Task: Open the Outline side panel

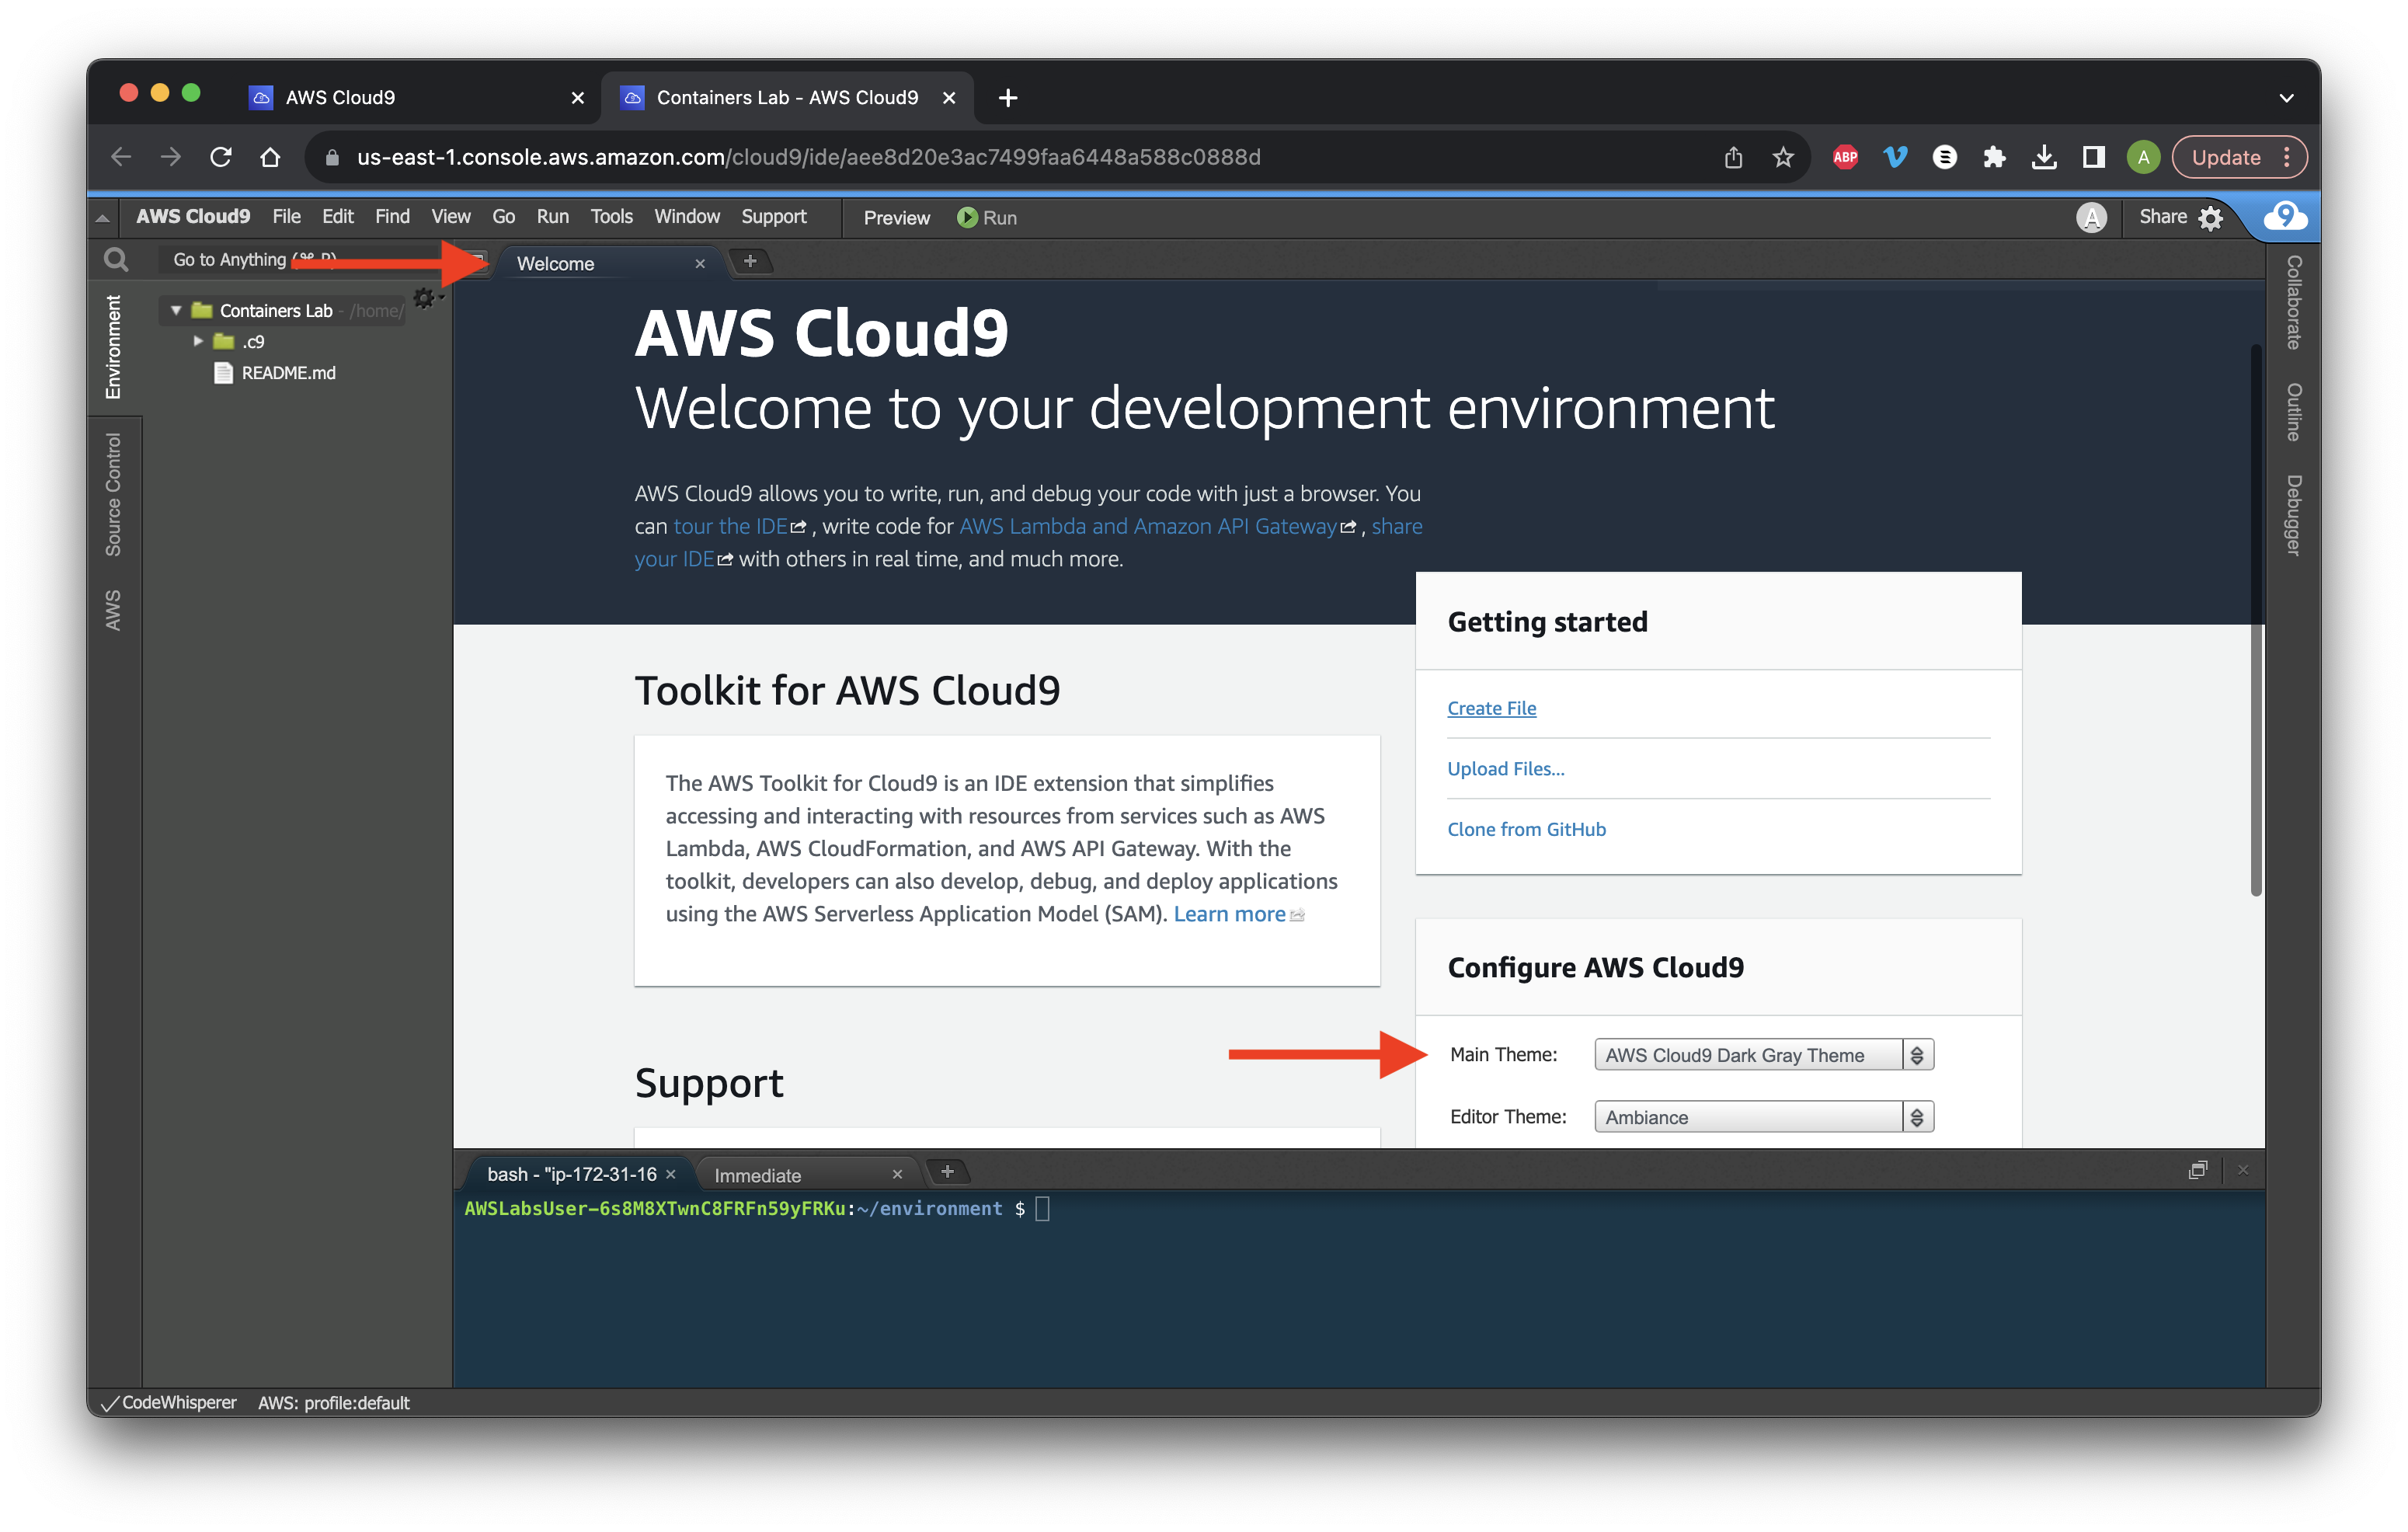Action: click(x=2293, y=412)
